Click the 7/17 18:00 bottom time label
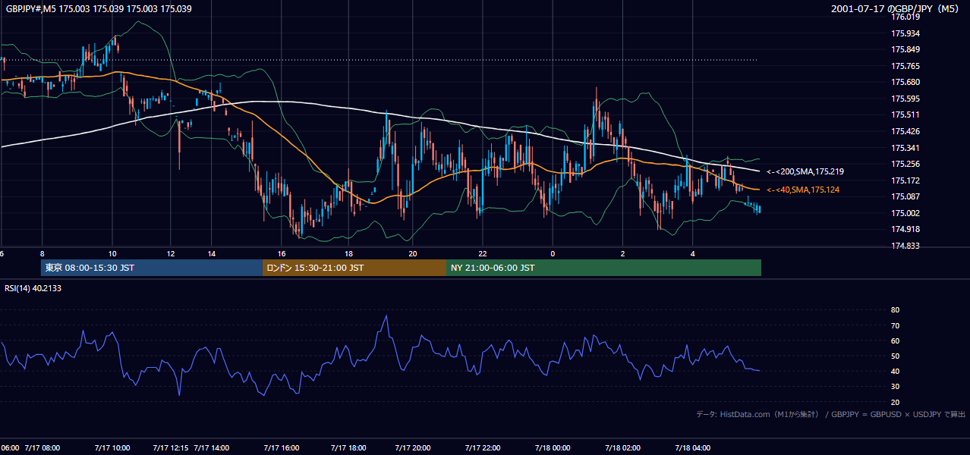The width and height of the screenshot is (970, 455). [348, 448]
